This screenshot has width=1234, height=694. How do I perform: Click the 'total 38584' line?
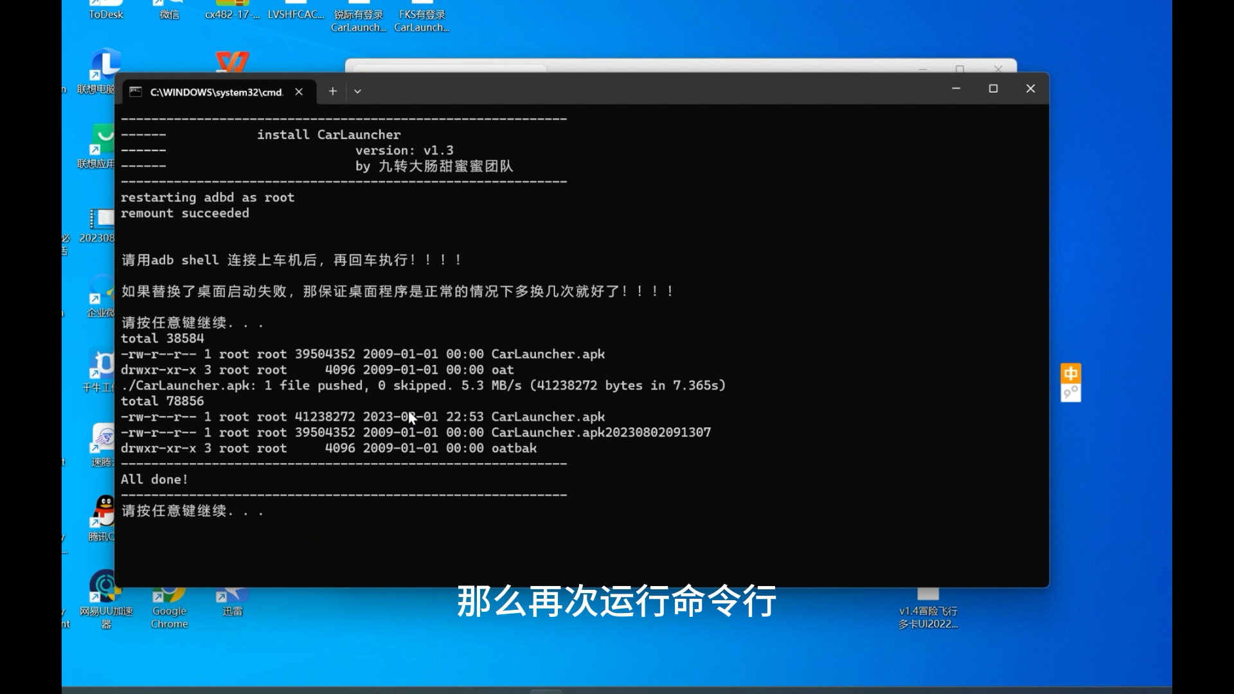point(163,339)
